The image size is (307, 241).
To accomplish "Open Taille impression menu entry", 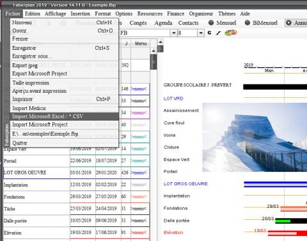I will 64,82.
